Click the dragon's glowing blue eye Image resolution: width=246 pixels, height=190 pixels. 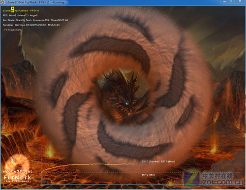[126, 103]
